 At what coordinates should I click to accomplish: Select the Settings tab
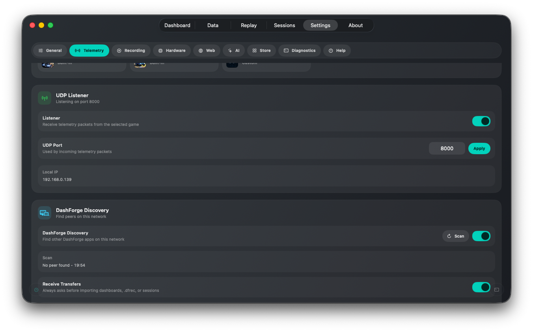321,25
